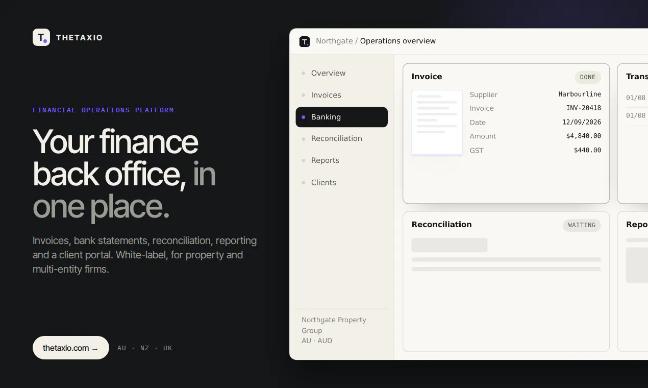Screen dimensions: 648x388
Task: Click the Supplier field label
Action: point(484,94)
